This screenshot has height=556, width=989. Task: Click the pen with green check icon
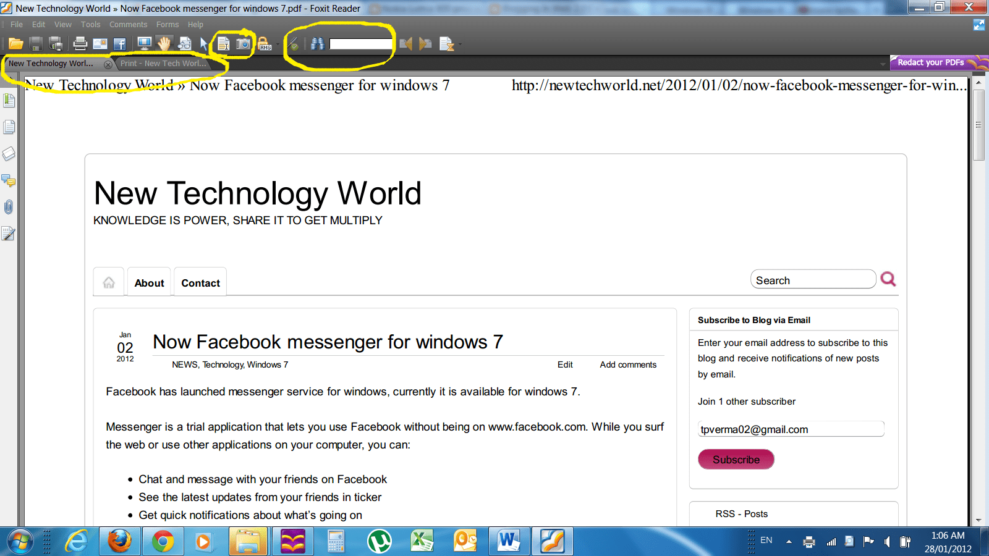pyautogui.click(x=294, y=44)
